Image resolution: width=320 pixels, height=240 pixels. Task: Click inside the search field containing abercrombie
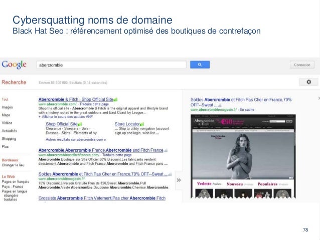tap(111, 65)
